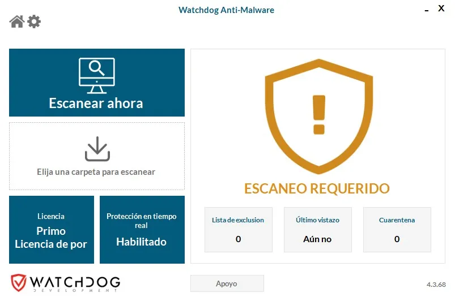455x301 pixels.
Task: Minimize the Watchdog window
Action: pyautogui.click(x=426, y=10)
